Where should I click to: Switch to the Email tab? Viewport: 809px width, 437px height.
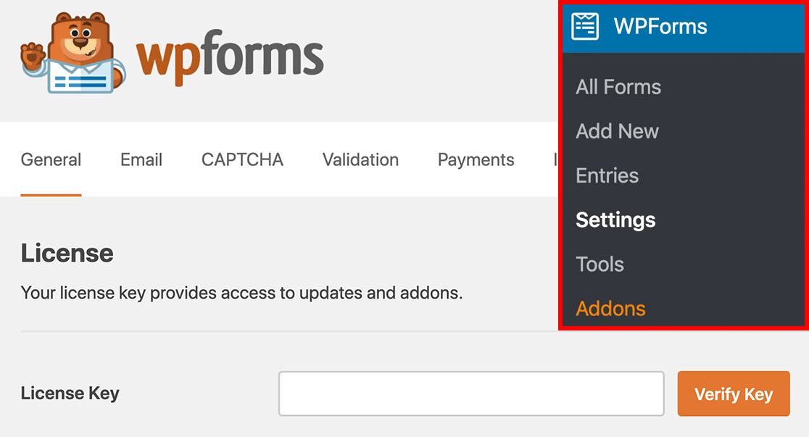coord(141,159)
